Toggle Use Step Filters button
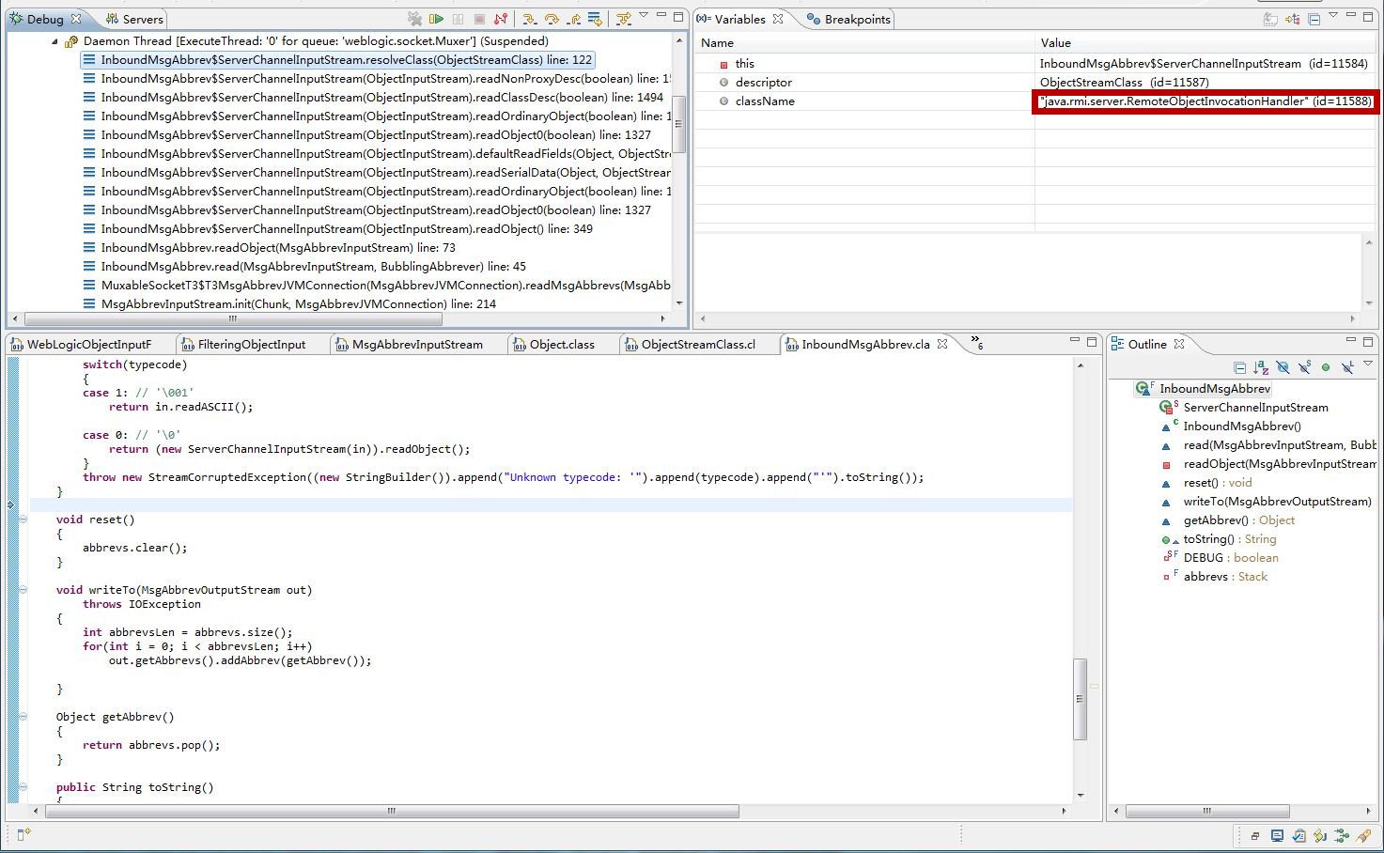Screen dimensions: 1384x853 (x=623, y=19)
